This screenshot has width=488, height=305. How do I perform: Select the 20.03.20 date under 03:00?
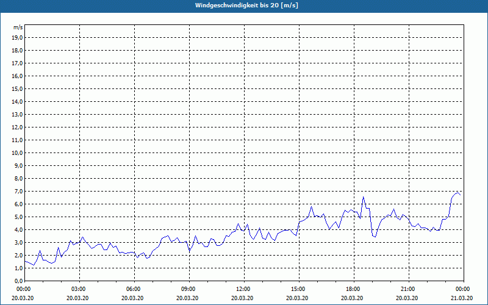click(x=77, y=298)
